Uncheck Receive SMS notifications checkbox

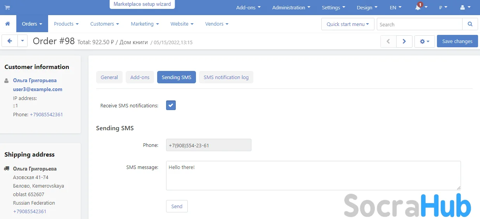click(x=171, y=105)
